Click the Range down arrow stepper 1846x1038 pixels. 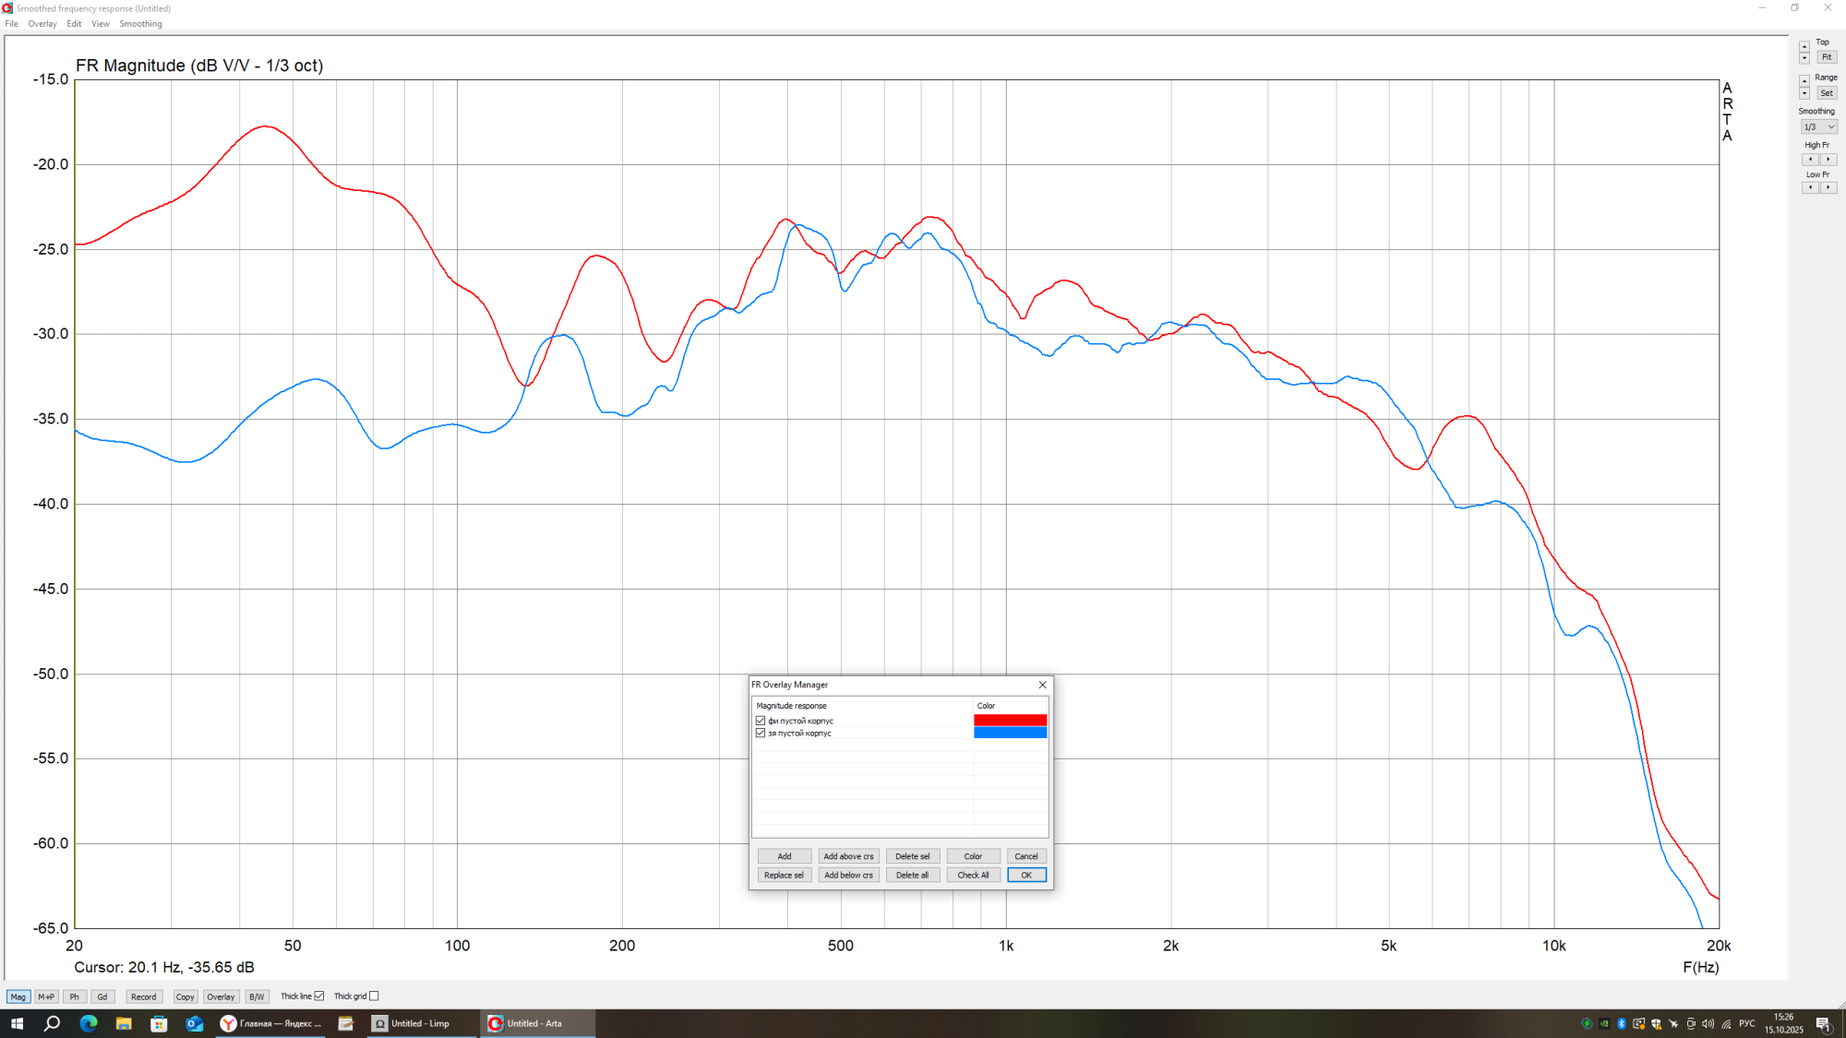pos(1804,94)
